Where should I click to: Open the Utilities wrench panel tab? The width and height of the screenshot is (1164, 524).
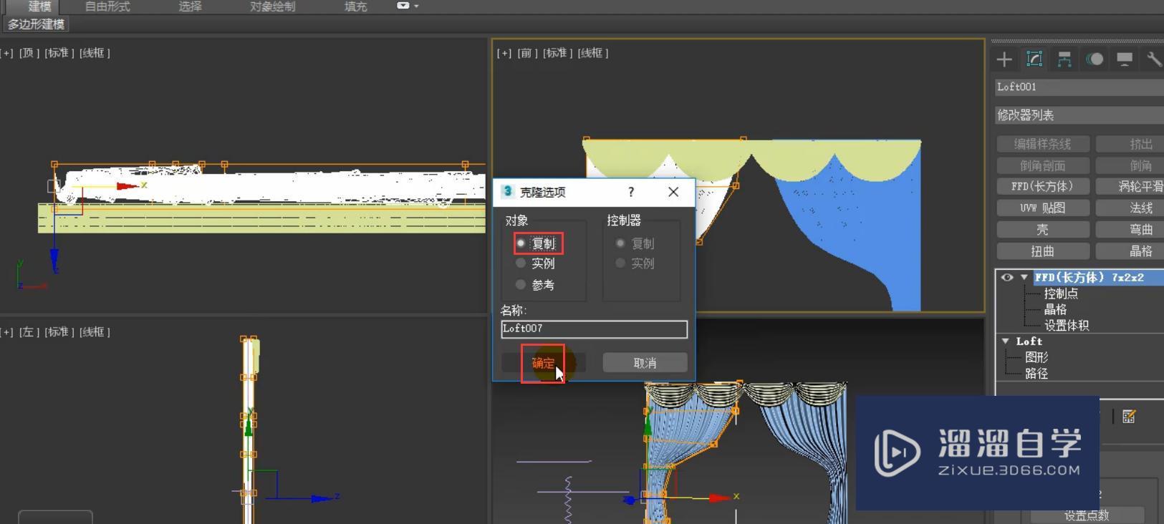click(x=1153, y=59)
